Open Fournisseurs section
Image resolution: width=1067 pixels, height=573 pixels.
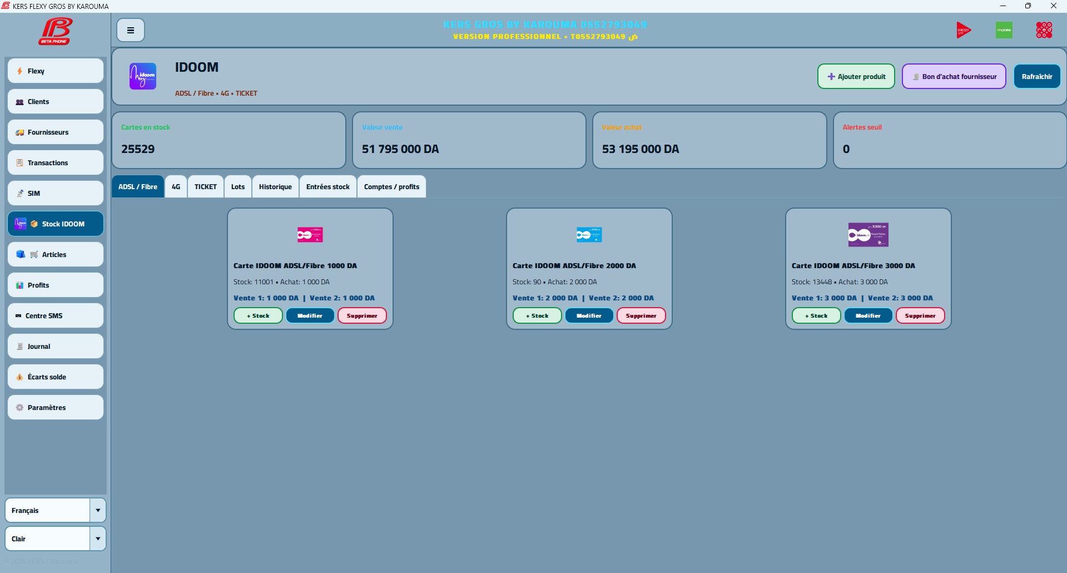[56, 132]
